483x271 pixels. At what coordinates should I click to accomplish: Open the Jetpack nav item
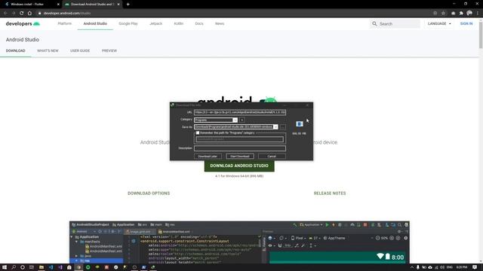click(156, 23)
